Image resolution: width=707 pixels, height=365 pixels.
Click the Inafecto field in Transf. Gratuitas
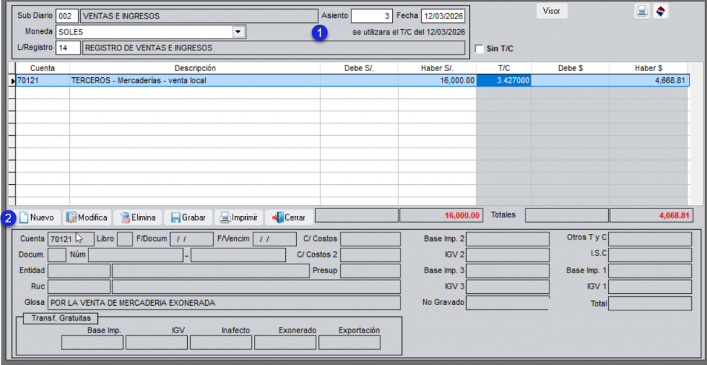(x=221, y=342)
